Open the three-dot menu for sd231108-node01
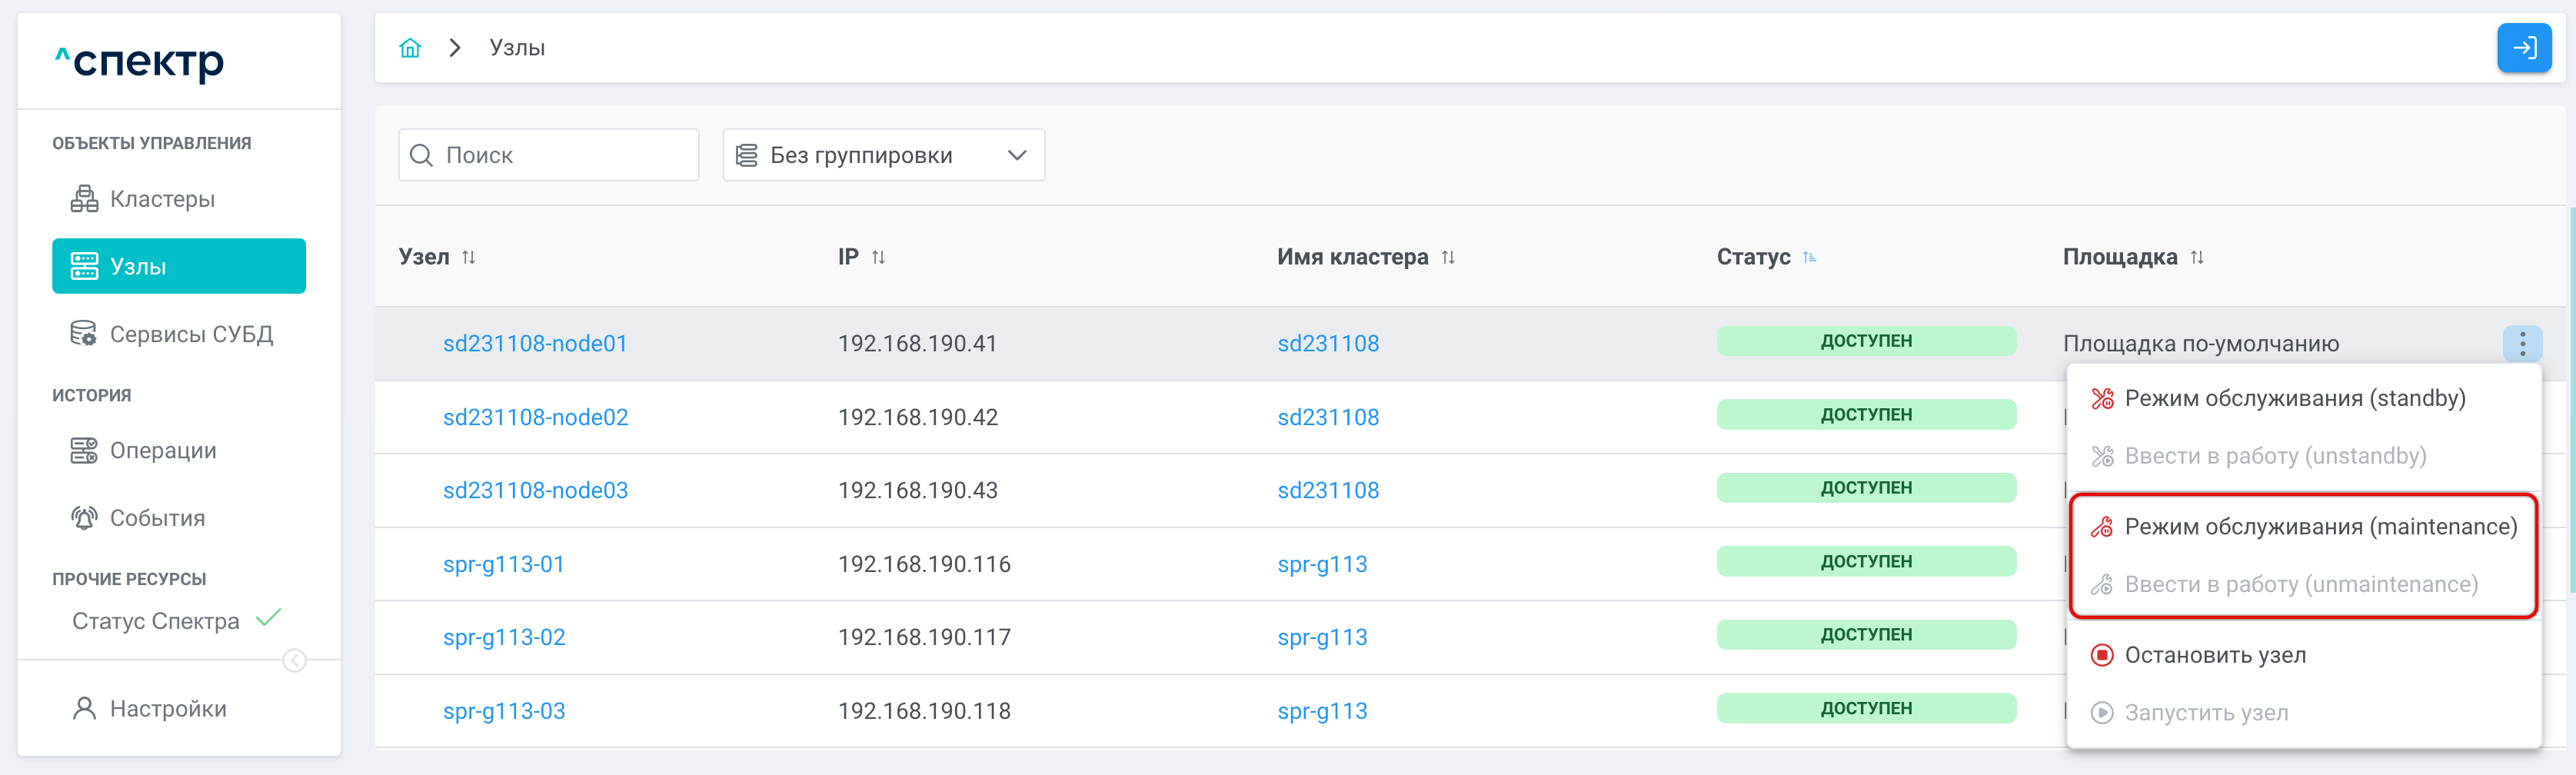This screenshot has width=2576, height=775. (x=2521, y=344)
